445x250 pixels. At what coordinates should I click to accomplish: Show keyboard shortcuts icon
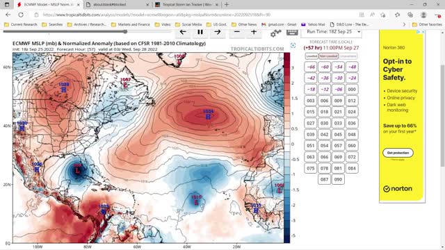click(x=292, y=33)
